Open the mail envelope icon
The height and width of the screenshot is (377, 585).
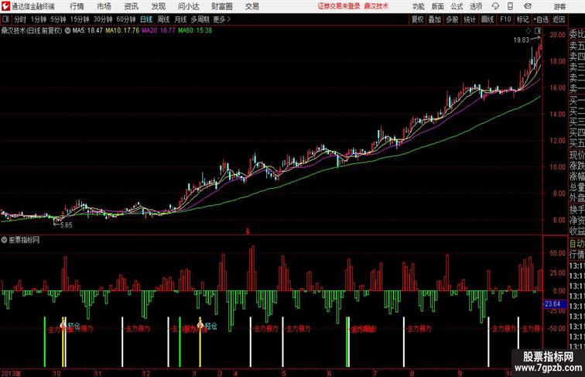tap(528, 6)
